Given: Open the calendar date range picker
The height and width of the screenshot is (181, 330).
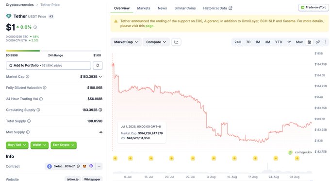Looking at the screenshot, I should tap(309, 42).
